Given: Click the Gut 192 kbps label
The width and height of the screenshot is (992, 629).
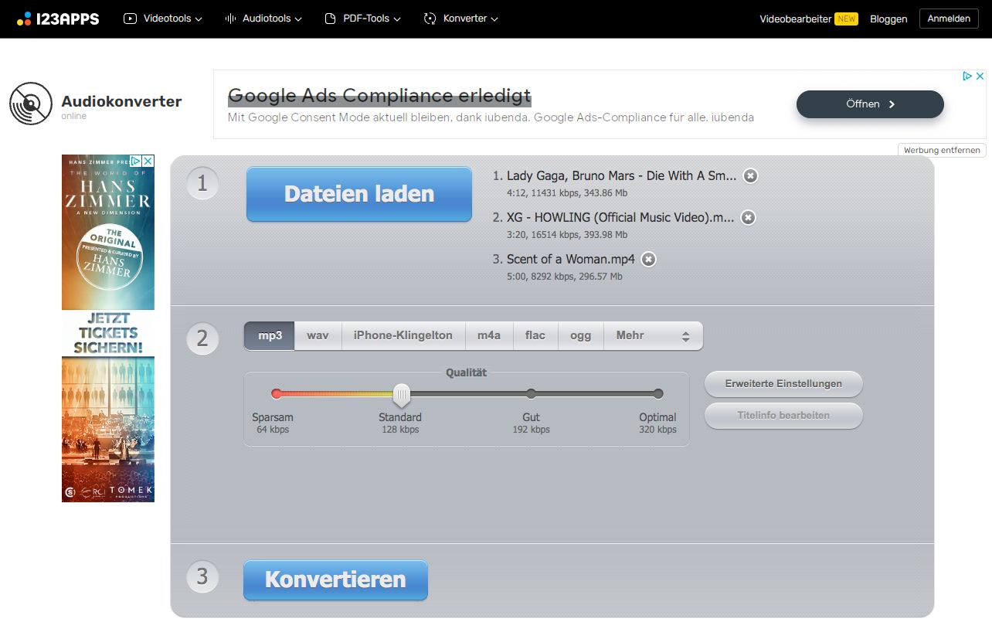Looking at the screenshot, I should point(532,423).
